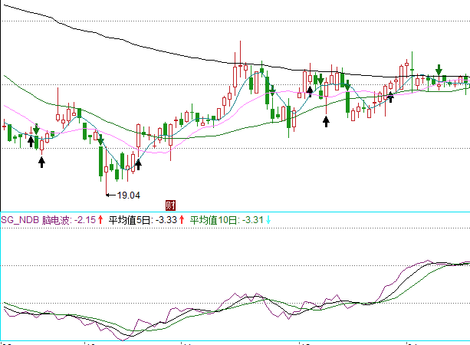The width and height of the screenshot is (470, 345).
Task: Click the SG_NDB 脑电波 indicator name
Action: 35,220
